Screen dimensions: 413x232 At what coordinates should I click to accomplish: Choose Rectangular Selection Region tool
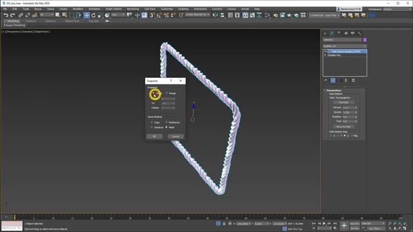[72, 15]
